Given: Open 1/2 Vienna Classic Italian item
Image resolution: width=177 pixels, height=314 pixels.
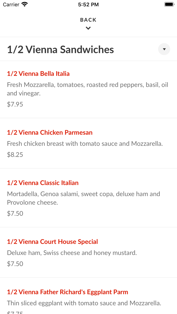Looking at the screenshot, I should (x=43, y=183).
